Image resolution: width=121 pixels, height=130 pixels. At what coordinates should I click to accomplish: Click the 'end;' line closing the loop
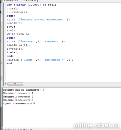[x=10, y=56]
